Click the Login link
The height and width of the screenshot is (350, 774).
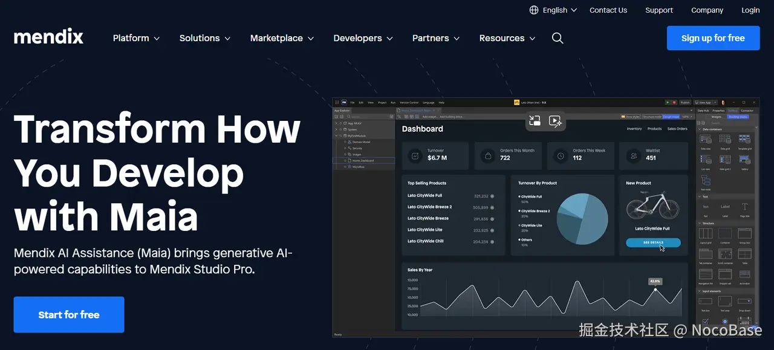coord(750,10)
